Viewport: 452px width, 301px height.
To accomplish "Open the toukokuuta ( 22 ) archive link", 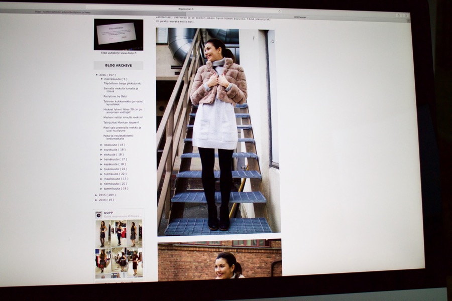I will (116, 170).
